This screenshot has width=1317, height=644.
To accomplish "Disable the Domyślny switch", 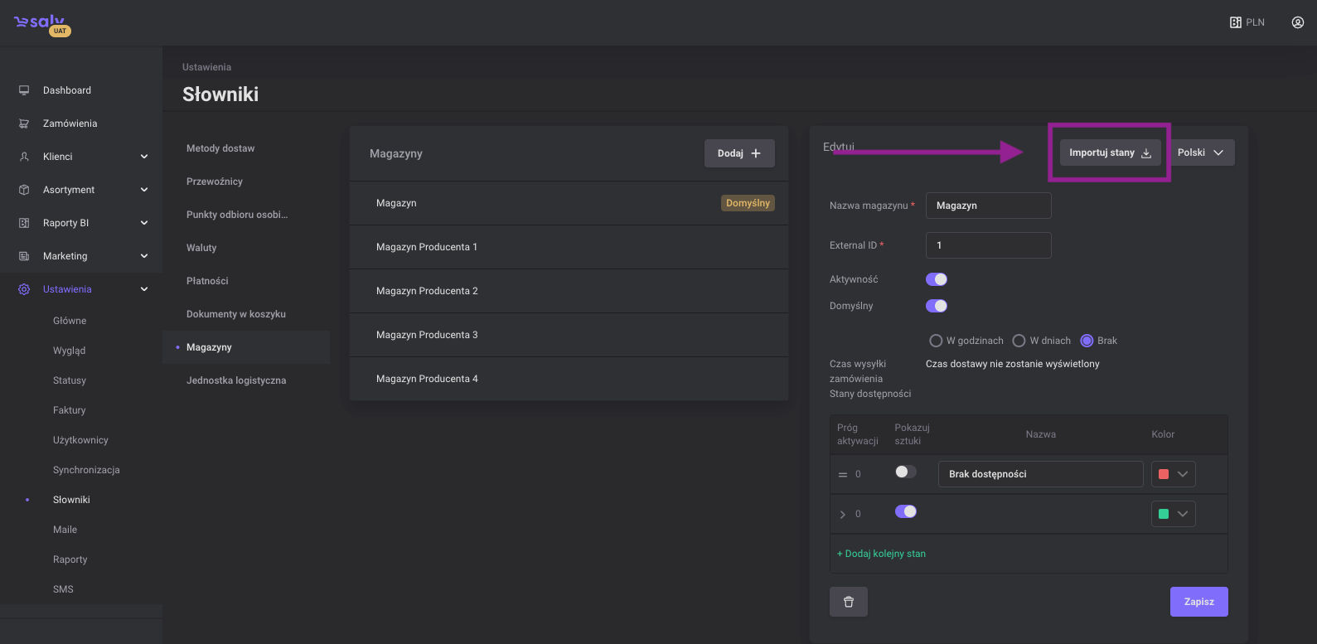I will tap(936, 306).
